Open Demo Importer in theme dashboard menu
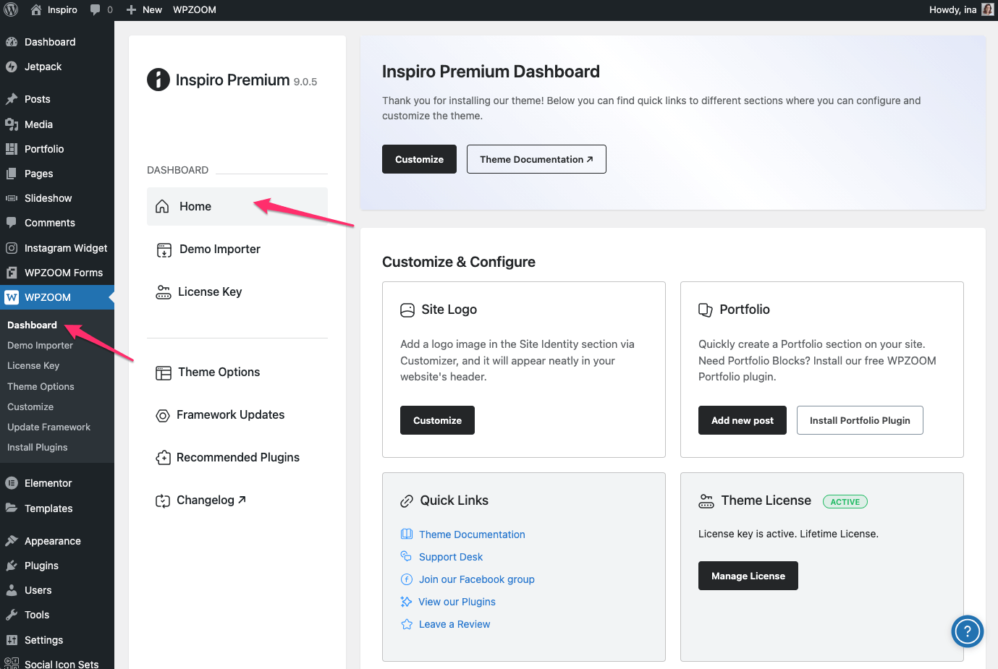The width and height of the screenshot is (998, 669). pyautogui.click(x=219, y=249)
